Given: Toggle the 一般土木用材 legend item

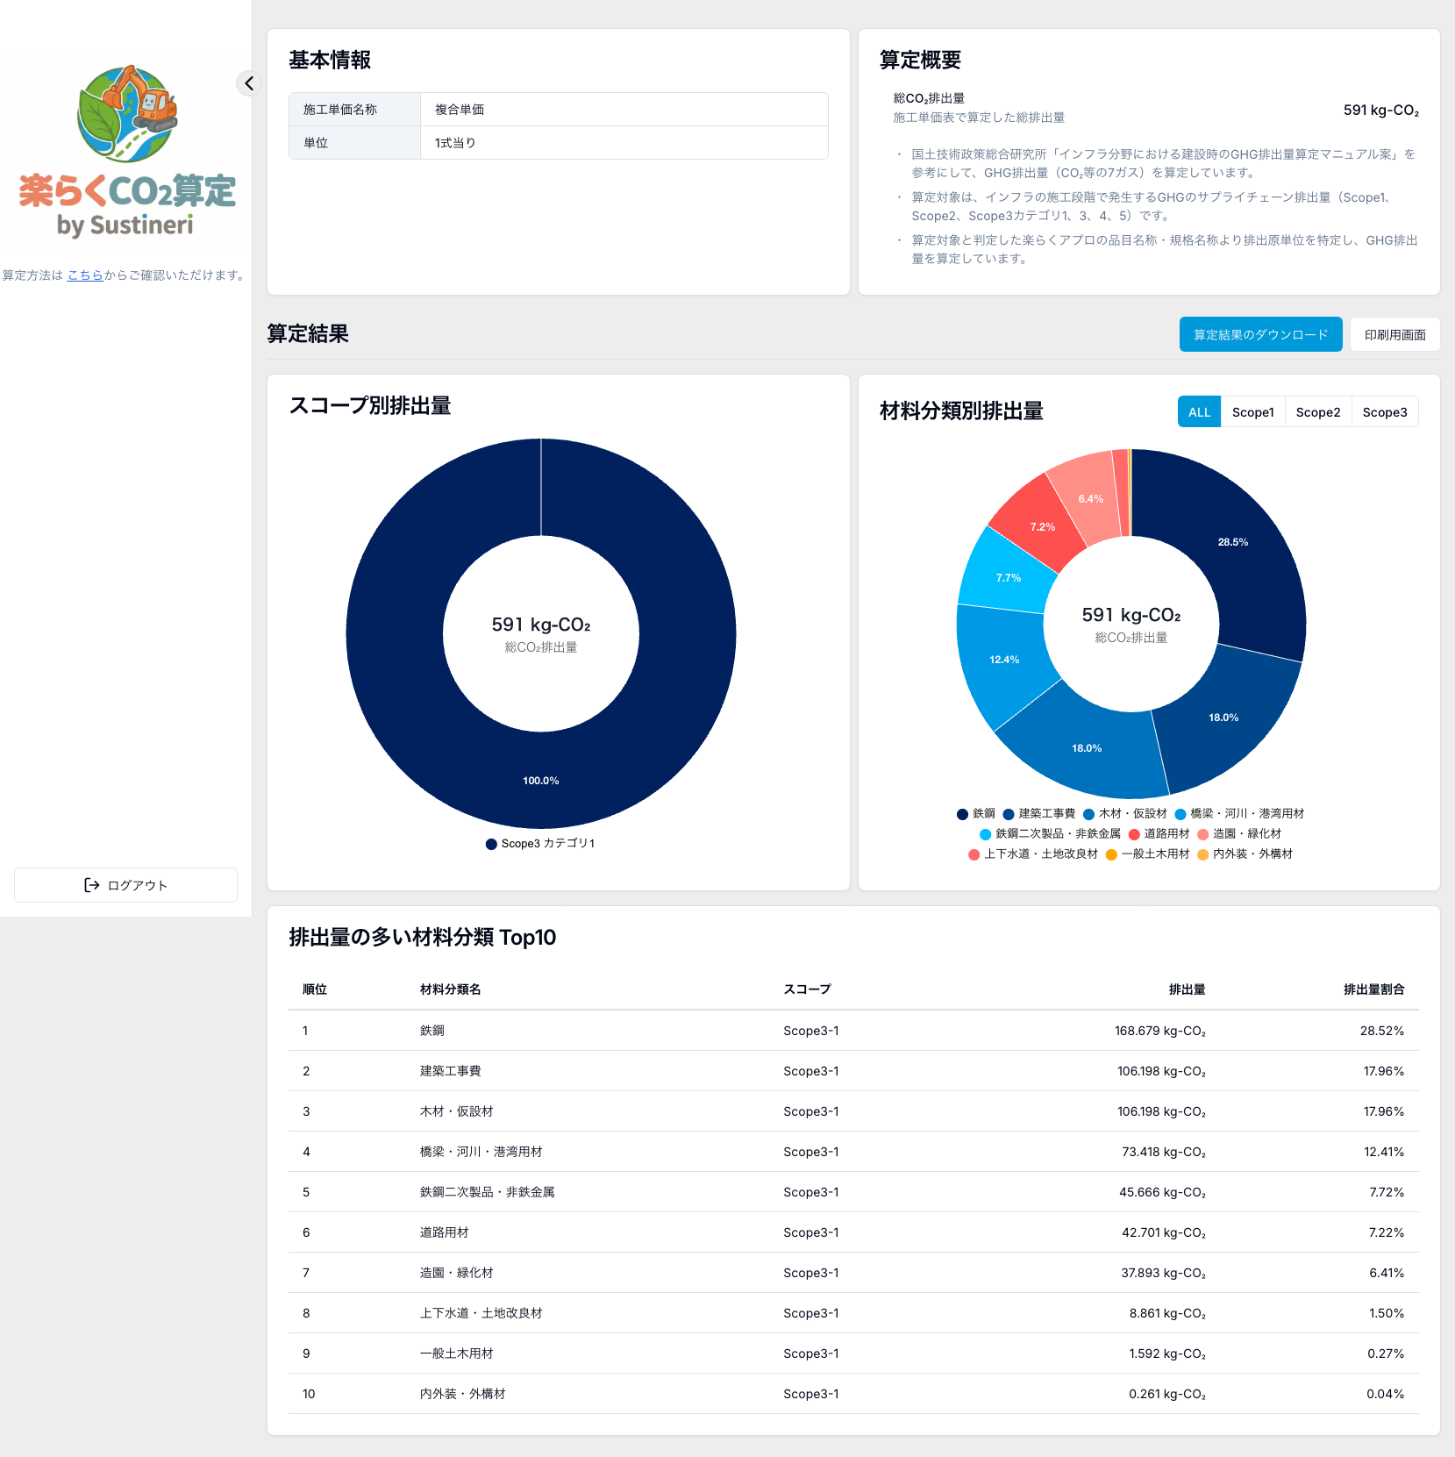Looking at the screenshot, I should [1147, 854].
